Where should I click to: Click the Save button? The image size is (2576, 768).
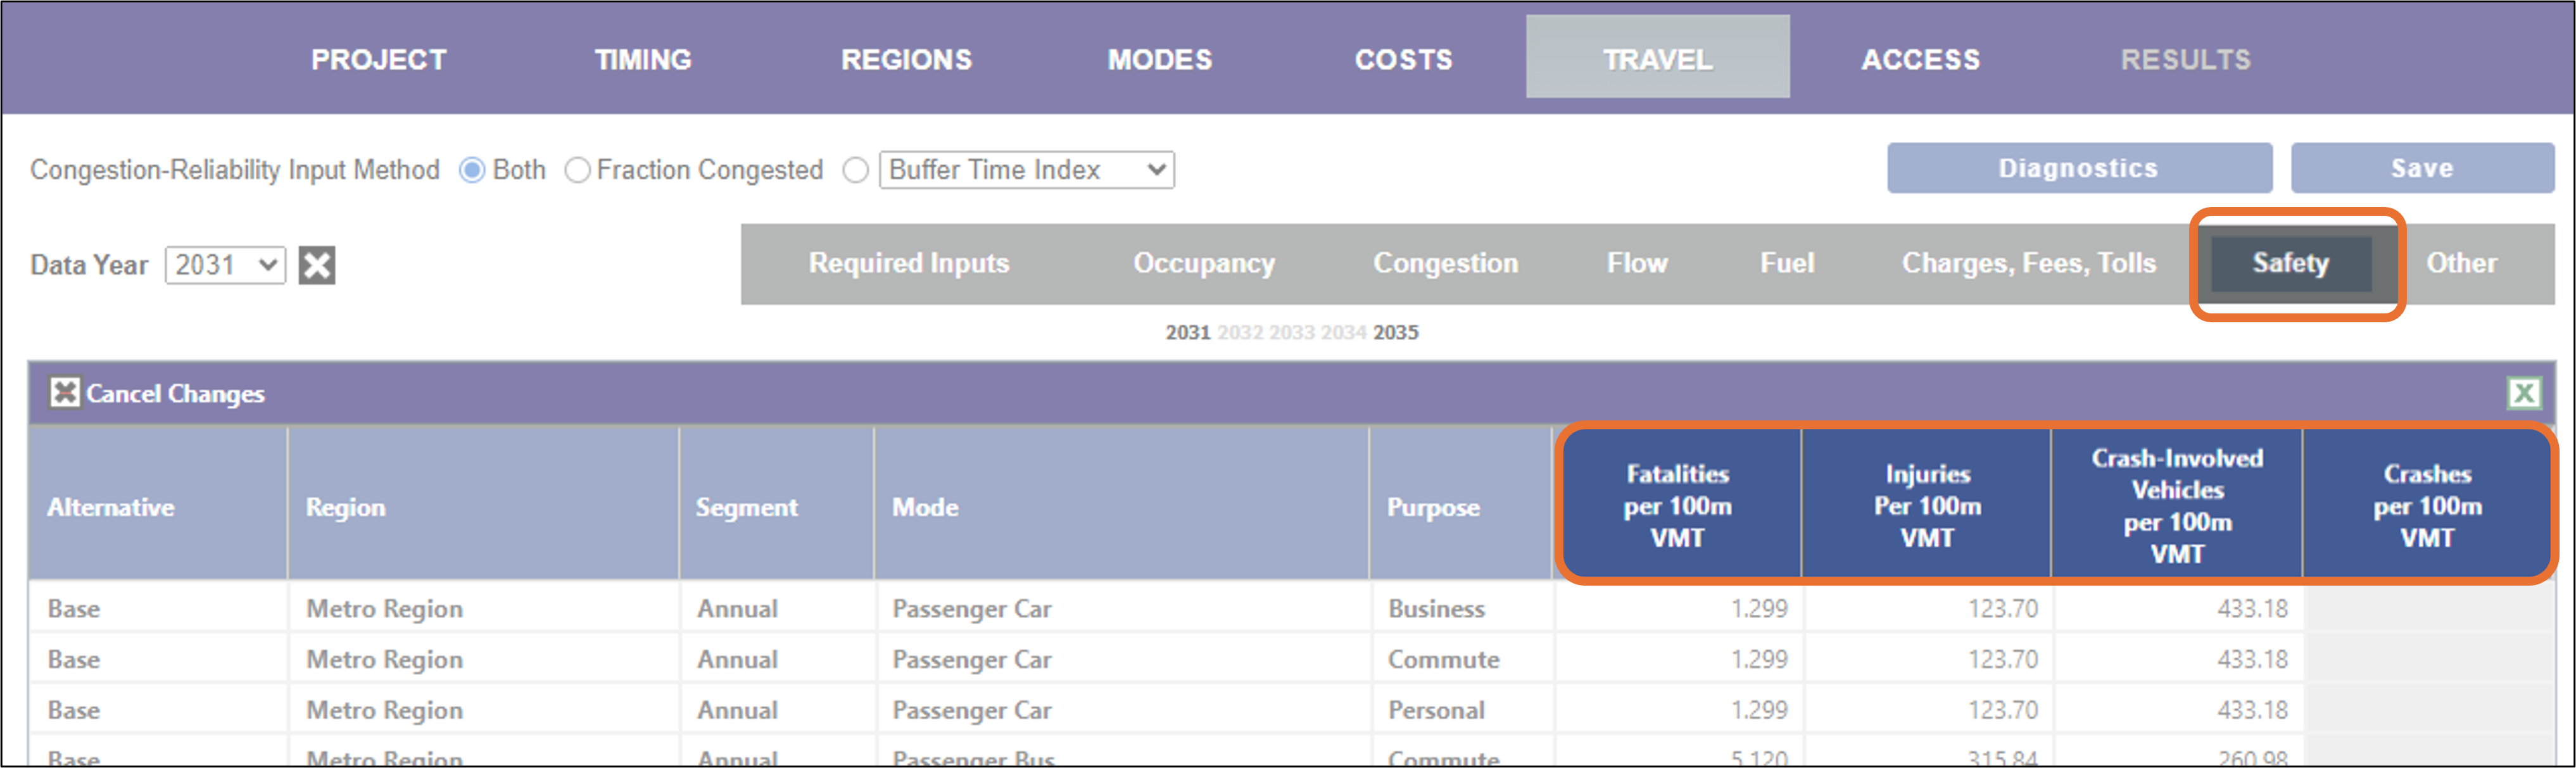(x=2422, y=168)
